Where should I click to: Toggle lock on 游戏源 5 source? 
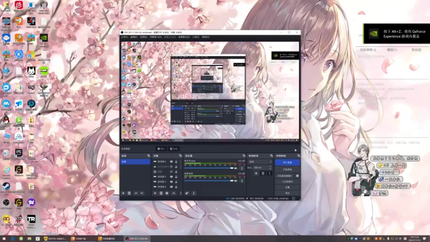pyautogui.click(x=176, y=177)
